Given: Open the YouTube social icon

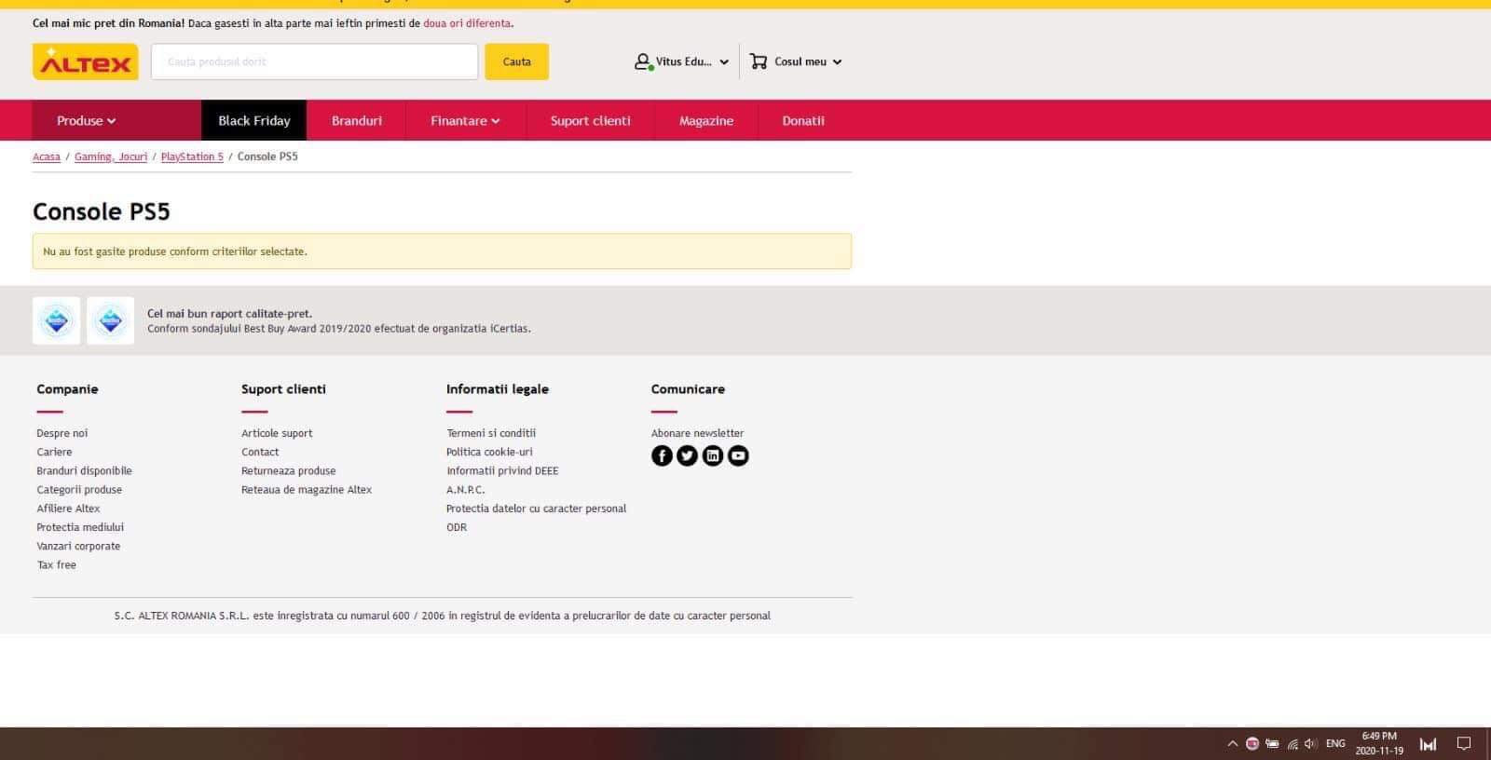Looking at the screenshot, I should [x=738, y=455].
